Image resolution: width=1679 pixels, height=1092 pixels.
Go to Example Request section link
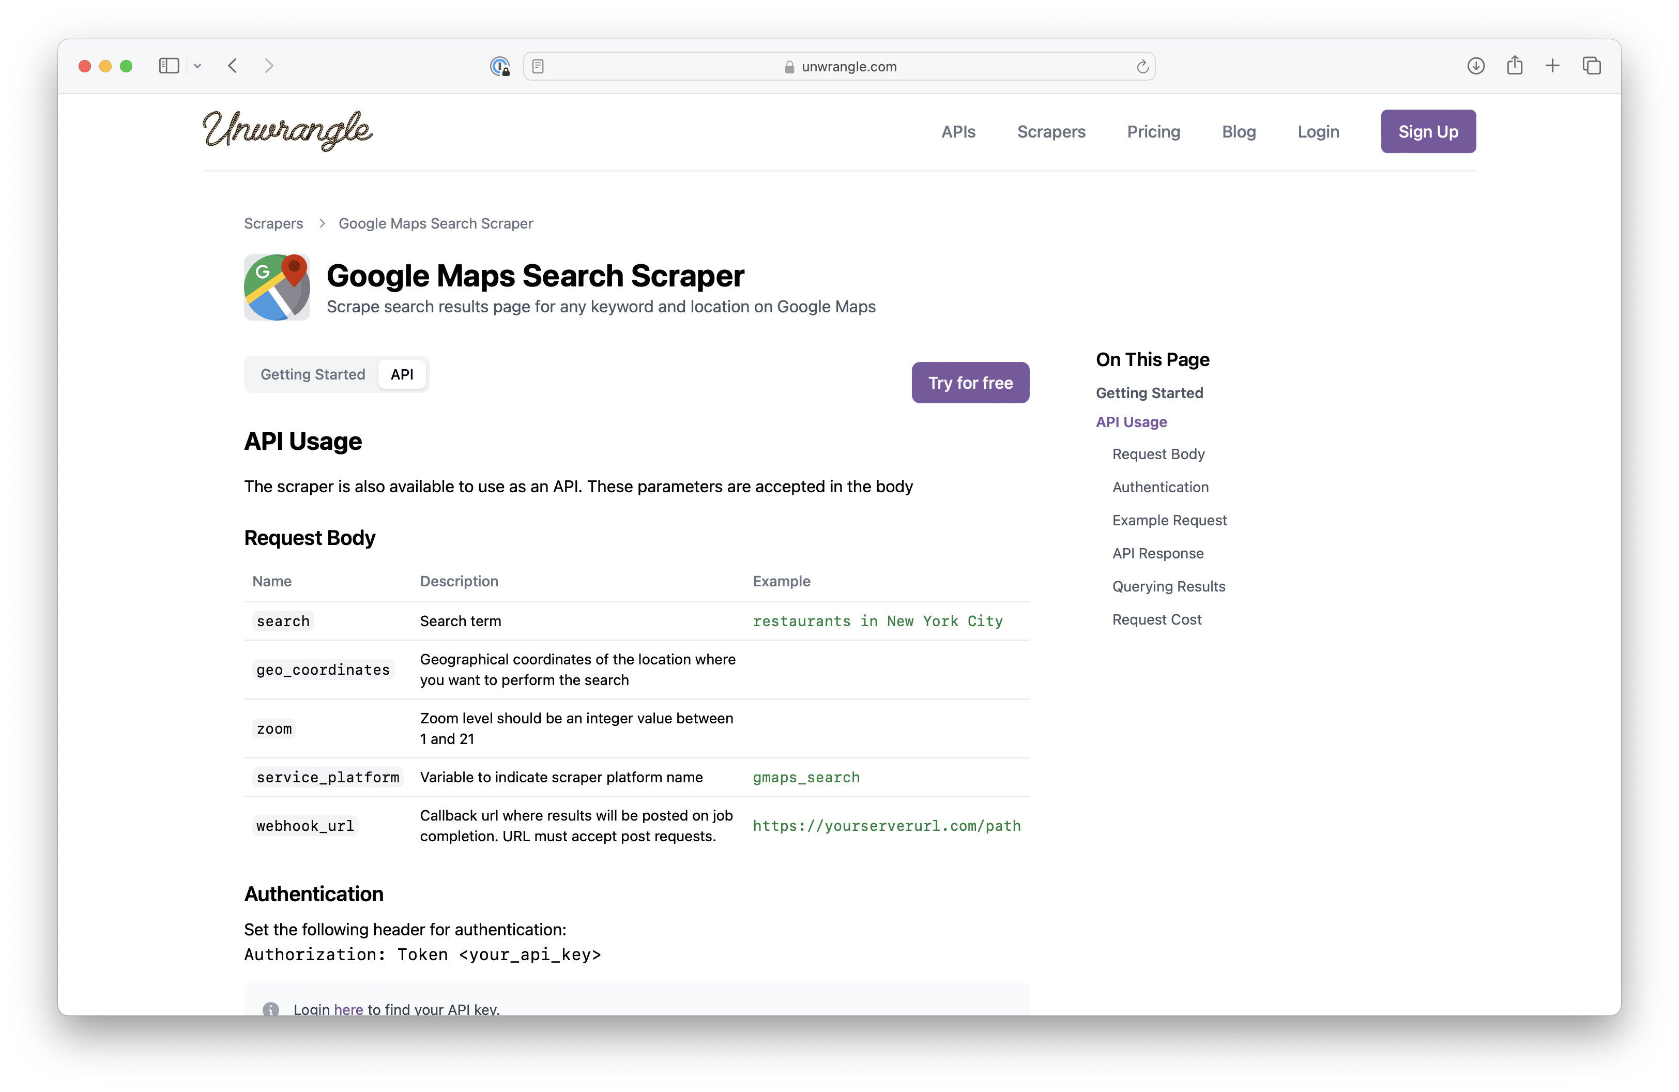tap(1170, 521)
